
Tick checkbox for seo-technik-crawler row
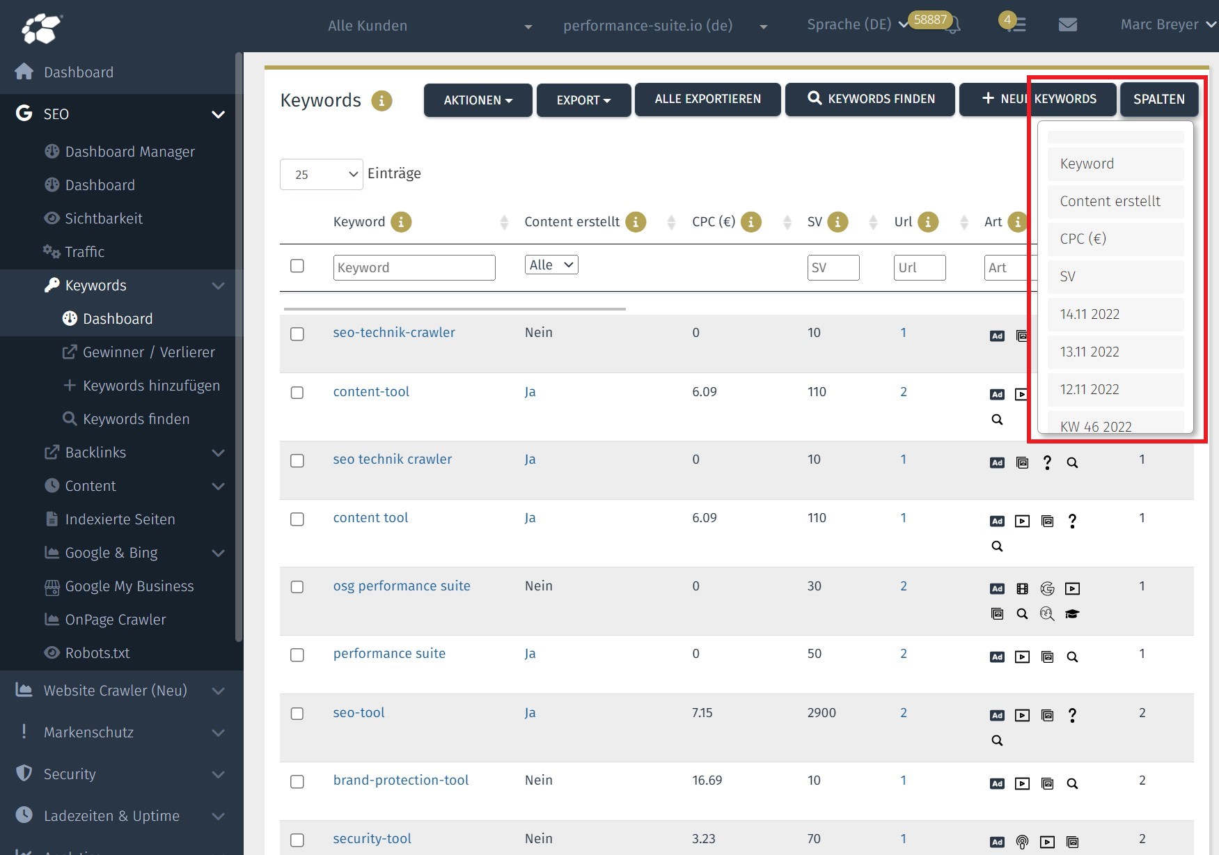(x=297, y=334)
